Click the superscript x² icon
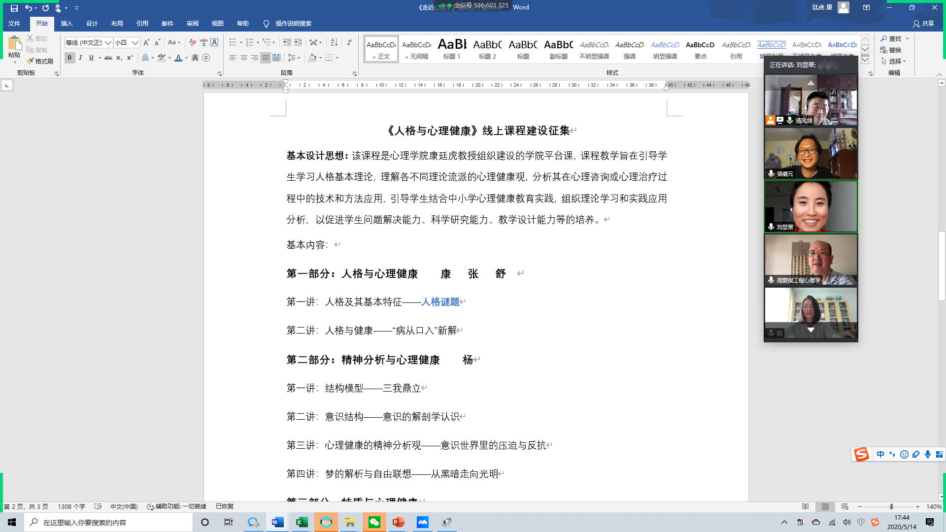The image size is (946, 532). pyautogui.click(x=130, y=58)
